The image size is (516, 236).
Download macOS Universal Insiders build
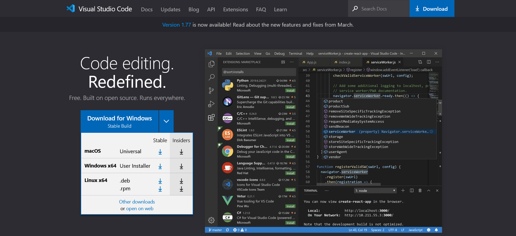[181, 152]
